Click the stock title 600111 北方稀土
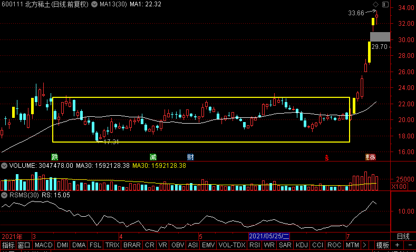416x252 pixels. click(26, 4)
